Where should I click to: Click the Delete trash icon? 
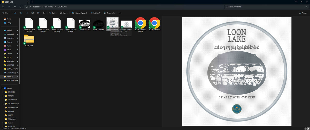[x=44, y=13]
